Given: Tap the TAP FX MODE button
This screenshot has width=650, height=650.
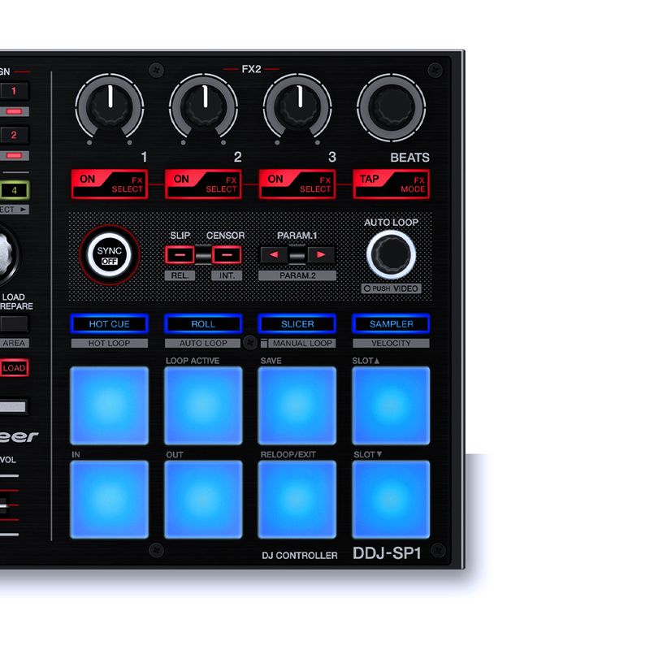Looking at the screenshot, I should pos(392,184).
